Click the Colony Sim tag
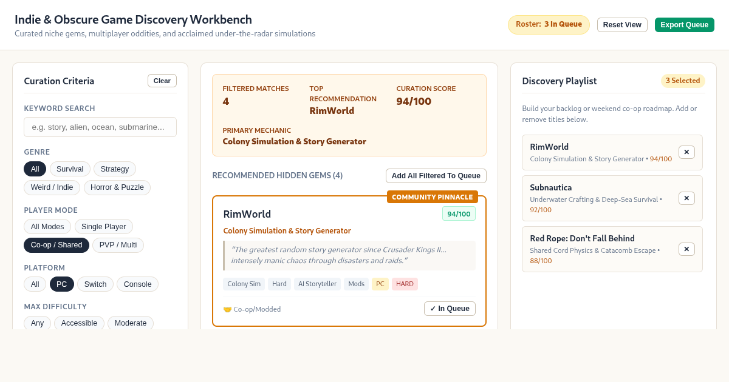 point(244,284)
